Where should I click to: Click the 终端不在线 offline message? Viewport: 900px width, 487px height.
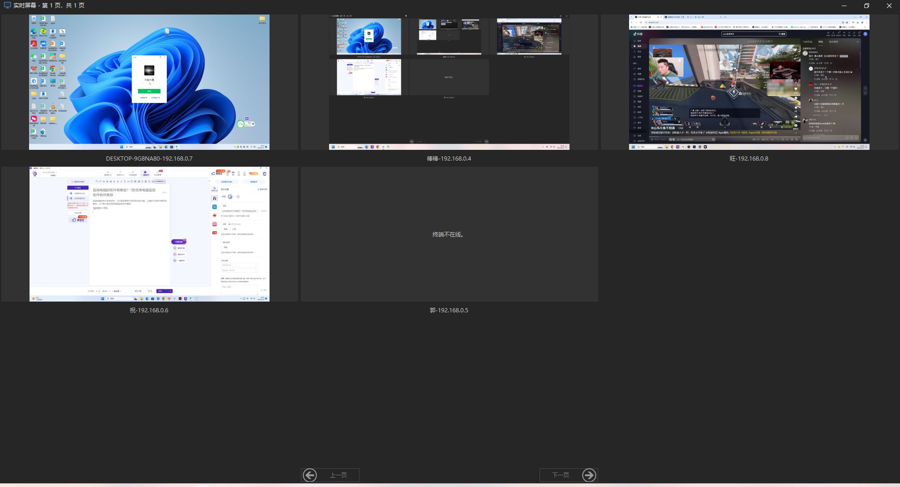pos(448,235)
